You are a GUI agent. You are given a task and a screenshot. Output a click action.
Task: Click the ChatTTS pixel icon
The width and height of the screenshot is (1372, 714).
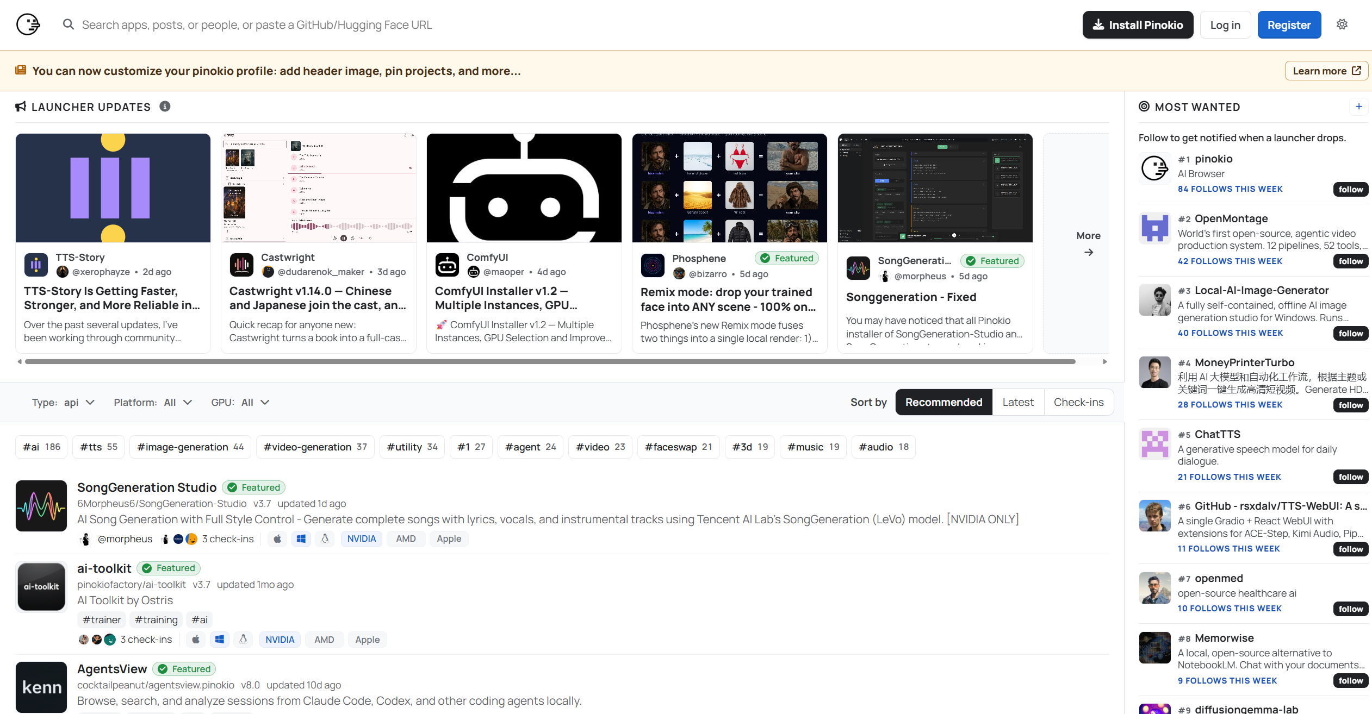(x=1155, y=444)
